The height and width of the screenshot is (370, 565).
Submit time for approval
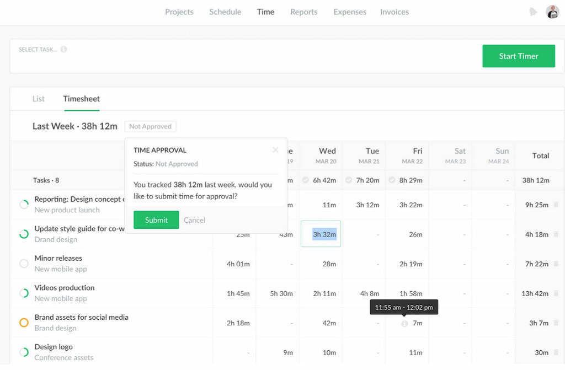point(156,219)
